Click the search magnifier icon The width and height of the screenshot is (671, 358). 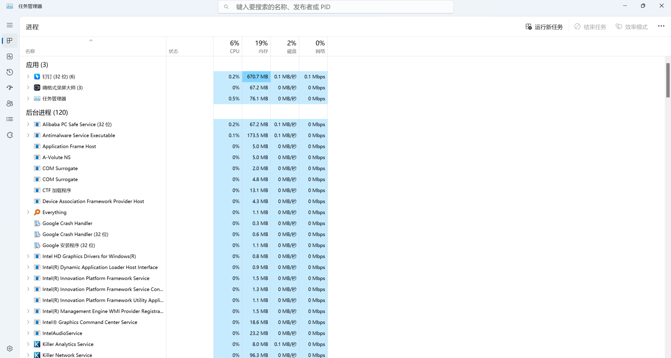pyautogui.click(x=226, y=7)
